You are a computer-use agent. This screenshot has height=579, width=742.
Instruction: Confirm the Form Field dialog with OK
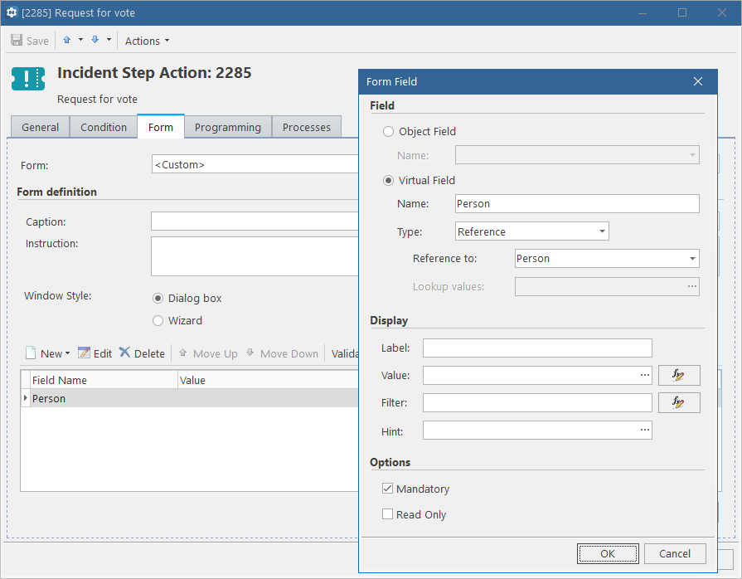tap(608, 553)
